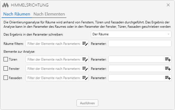
Task: Click the Fassaden Parameter input field
Action: click(x=137, y=78)
